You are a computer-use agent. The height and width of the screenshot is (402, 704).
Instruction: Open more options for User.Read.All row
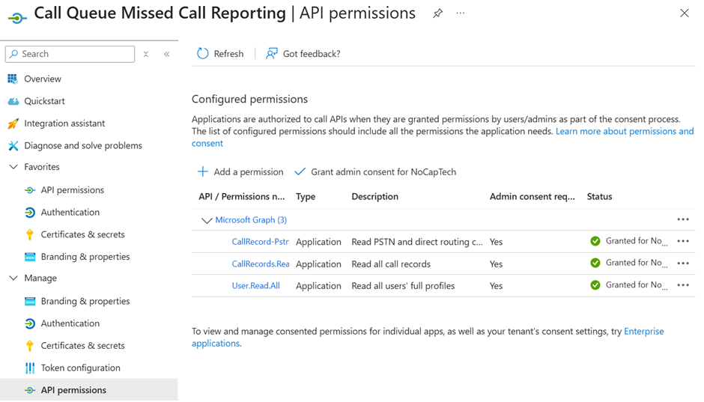click(x=682, y=285)
